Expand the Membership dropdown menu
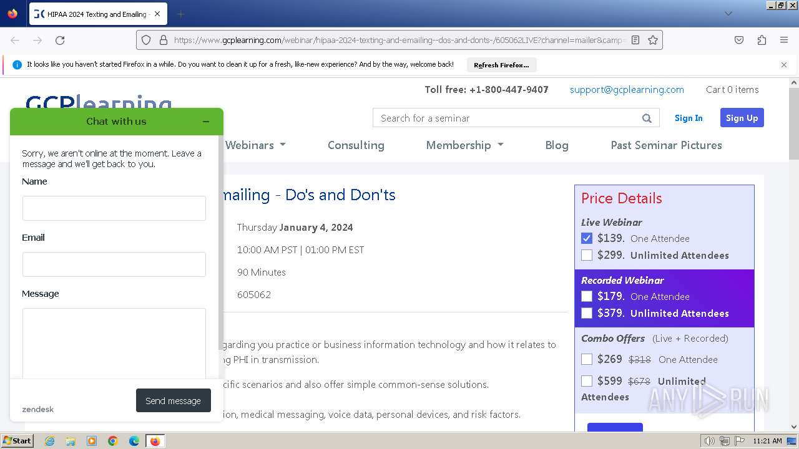Image resolution: width=799 pixels, height=449 pixels. click(464, 145)
